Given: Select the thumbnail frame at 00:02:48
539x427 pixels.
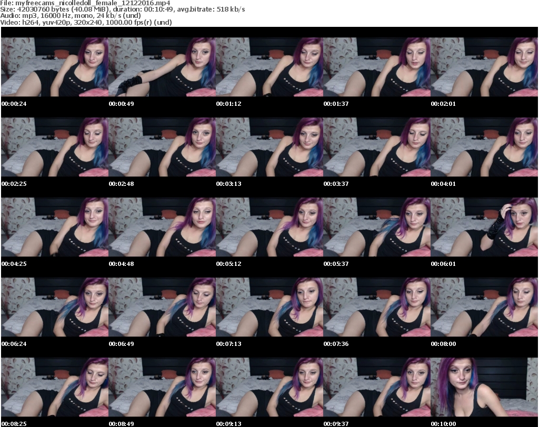Looking at the screenshot, I should coord(162,147).
